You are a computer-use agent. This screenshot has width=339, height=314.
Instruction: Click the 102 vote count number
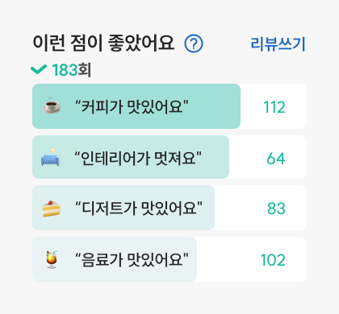click(x=273, y=260)
